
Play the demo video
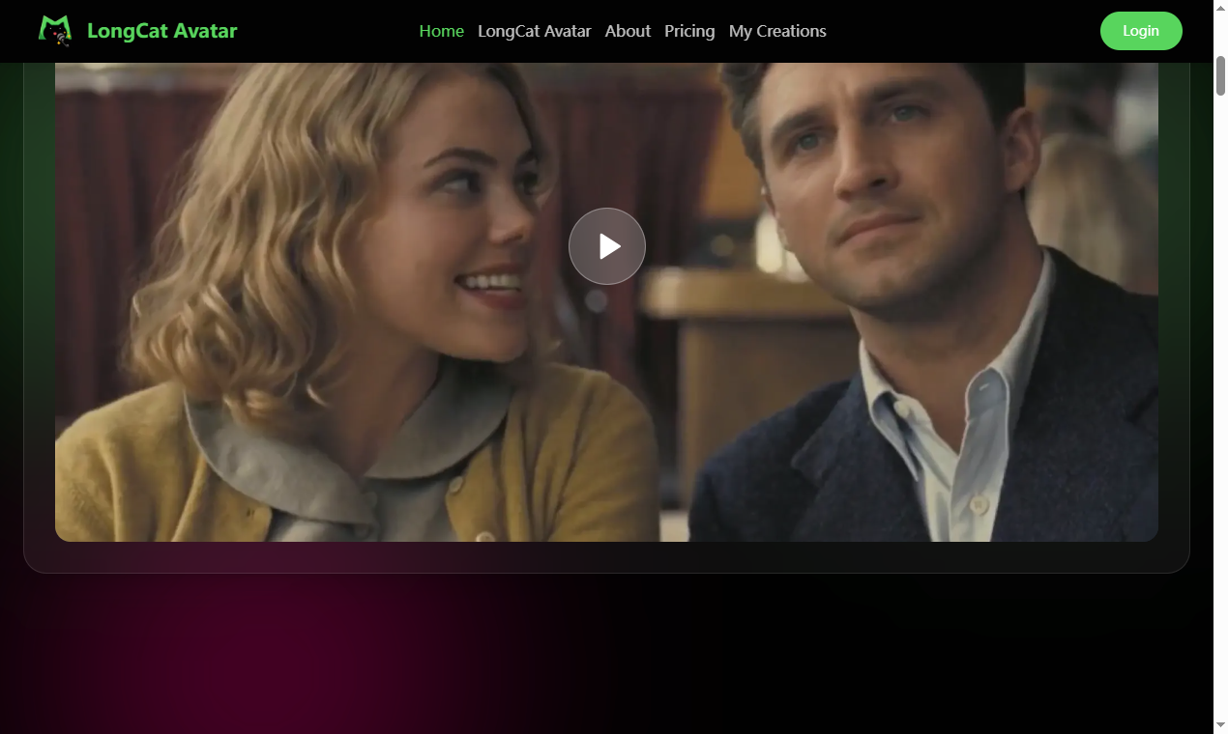(x=607, y=246)
